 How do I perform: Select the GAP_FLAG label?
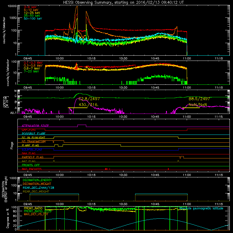pyautogui.click(x=29, y=130)
